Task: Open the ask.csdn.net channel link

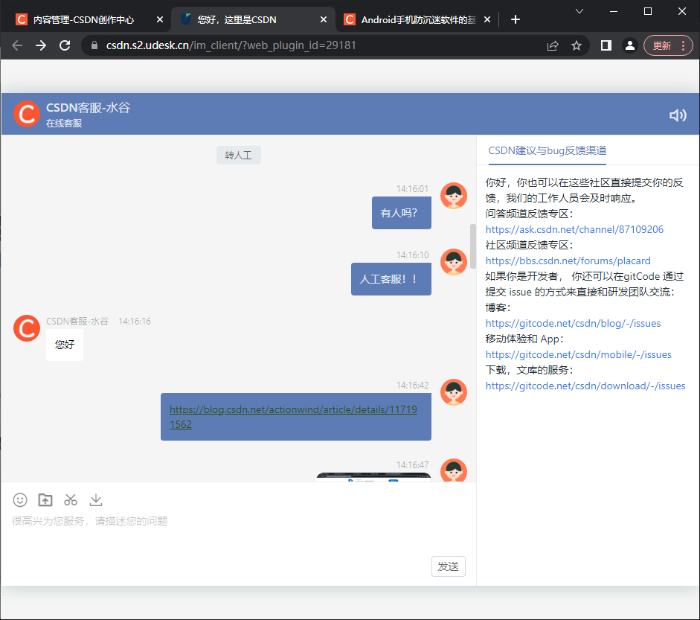Action: coord(574,229)
